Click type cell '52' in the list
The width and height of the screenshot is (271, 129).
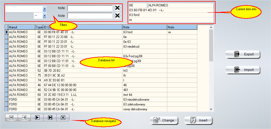(x=39, y=71)
